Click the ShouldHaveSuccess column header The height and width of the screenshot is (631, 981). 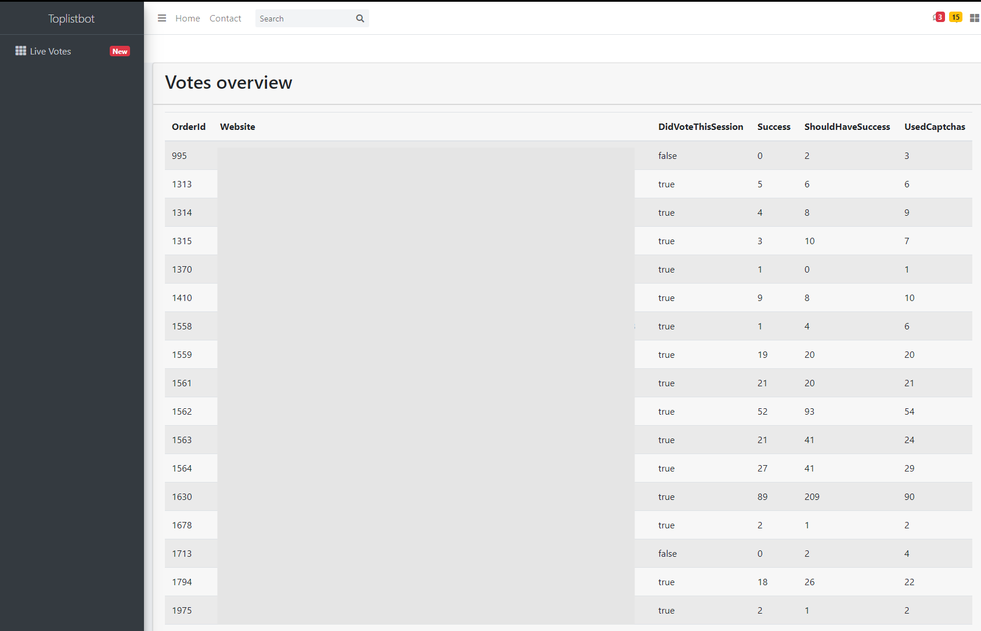point(847,127)
